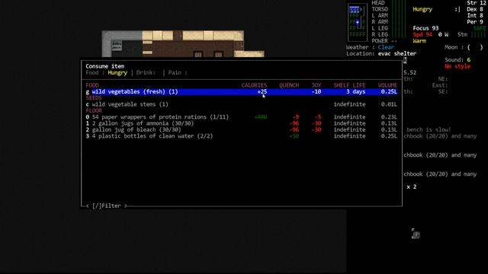This screenshot has height=274, width=488.
Task: Click the Stm stamina bar
Action: 471,34
